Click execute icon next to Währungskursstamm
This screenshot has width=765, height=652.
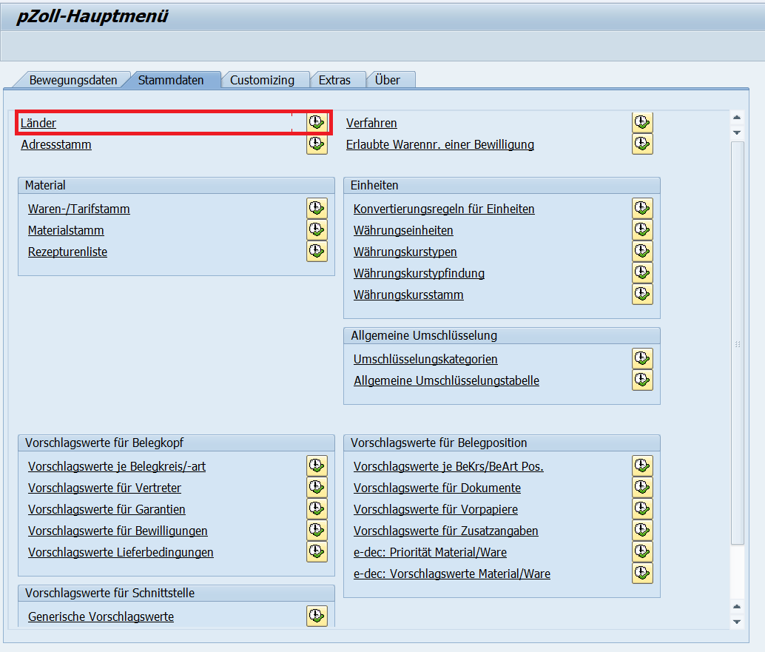pyautogui.click(x=642, y=295)
